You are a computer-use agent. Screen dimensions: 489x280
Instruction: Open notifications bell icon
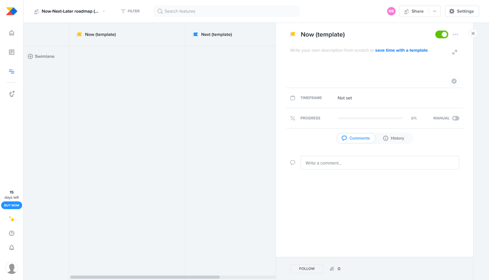point(12,248)
